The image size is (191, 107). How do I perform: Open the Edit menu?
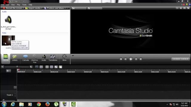[x=7, y=5]
